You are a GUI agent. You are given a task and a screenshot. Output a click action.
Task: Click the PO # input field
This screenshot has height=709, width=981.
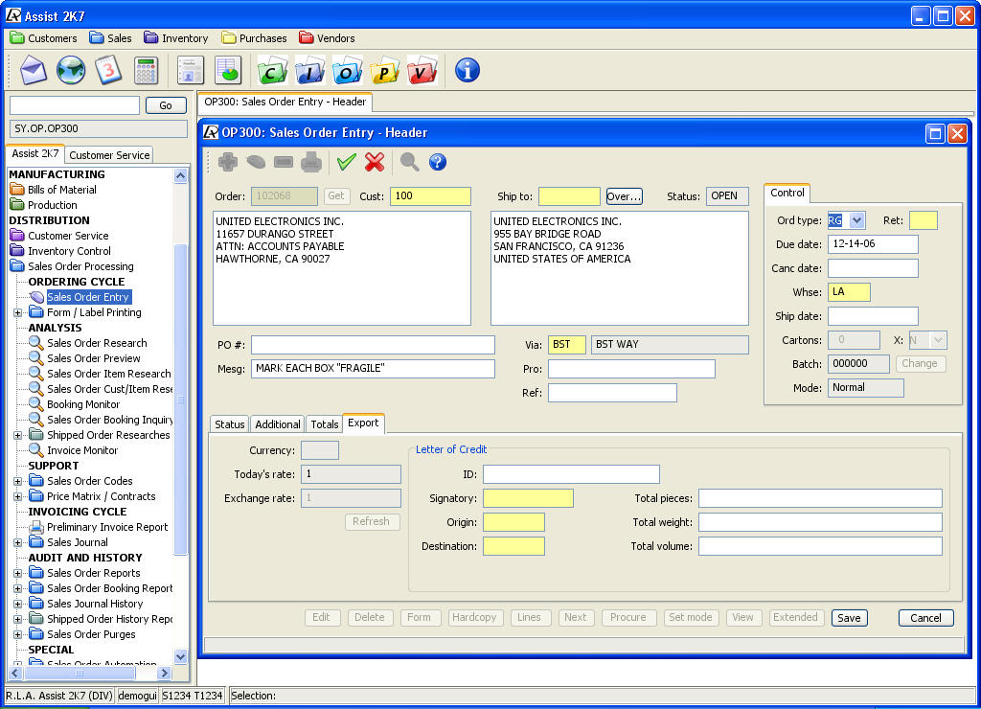pos(373,345)
